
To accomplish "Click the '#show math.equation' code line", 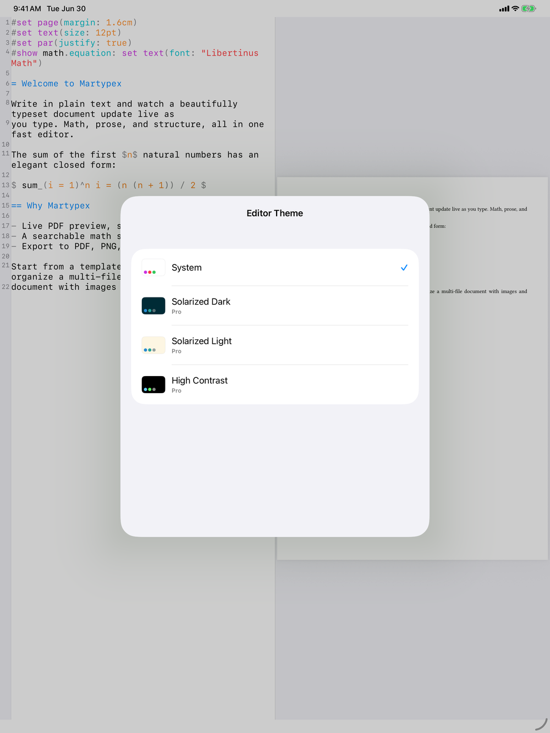I will (x=135, y=58).
